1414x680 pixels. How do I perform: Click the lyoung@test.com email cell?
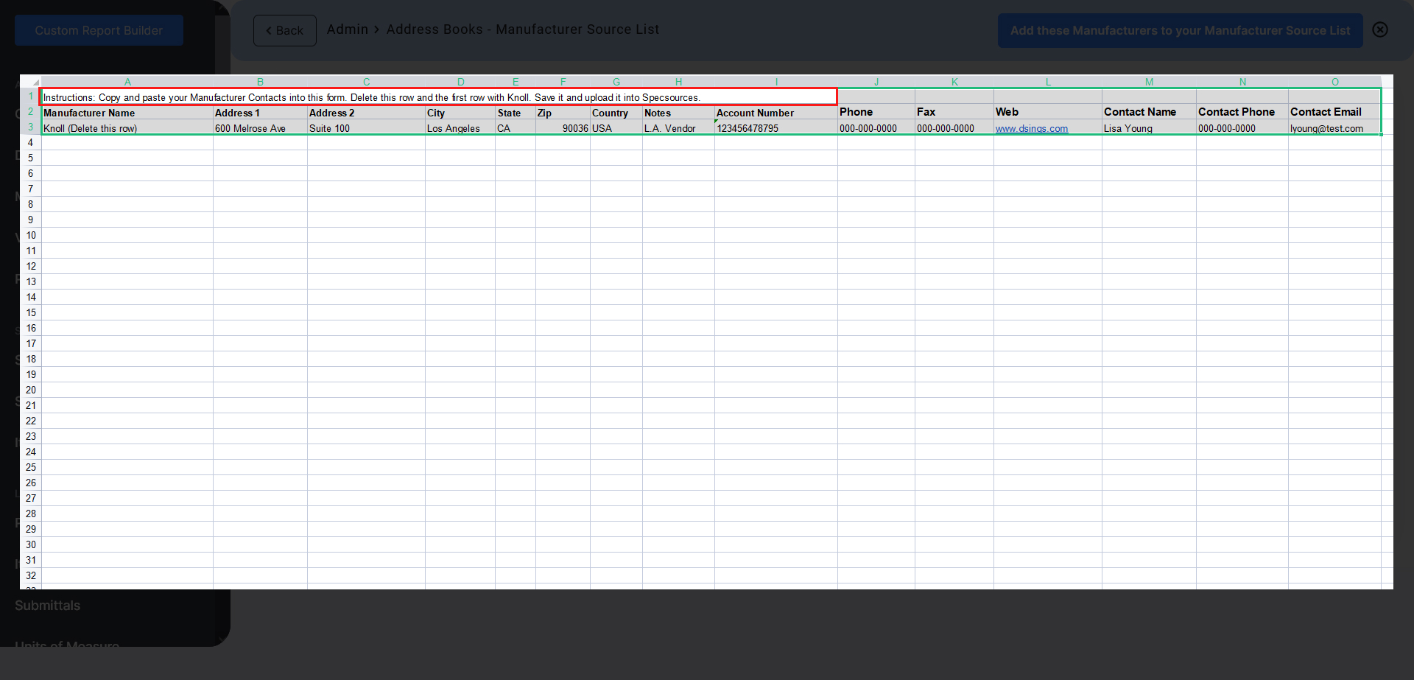(1334, 128)
